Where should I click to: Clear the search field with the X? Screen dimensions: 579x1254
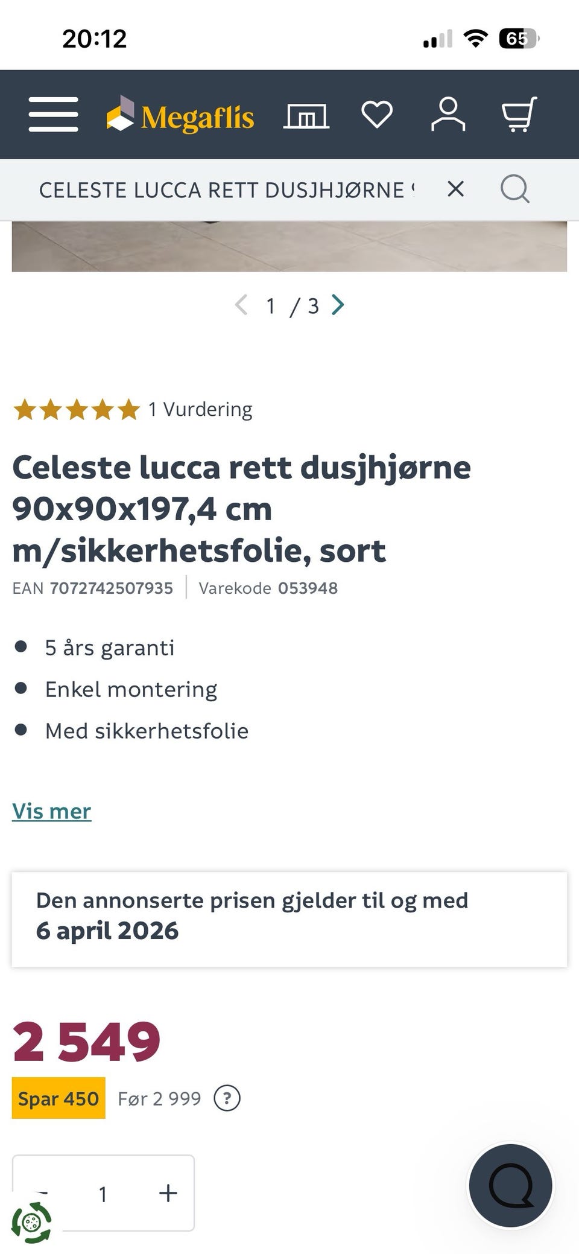[x=455, y=189]
